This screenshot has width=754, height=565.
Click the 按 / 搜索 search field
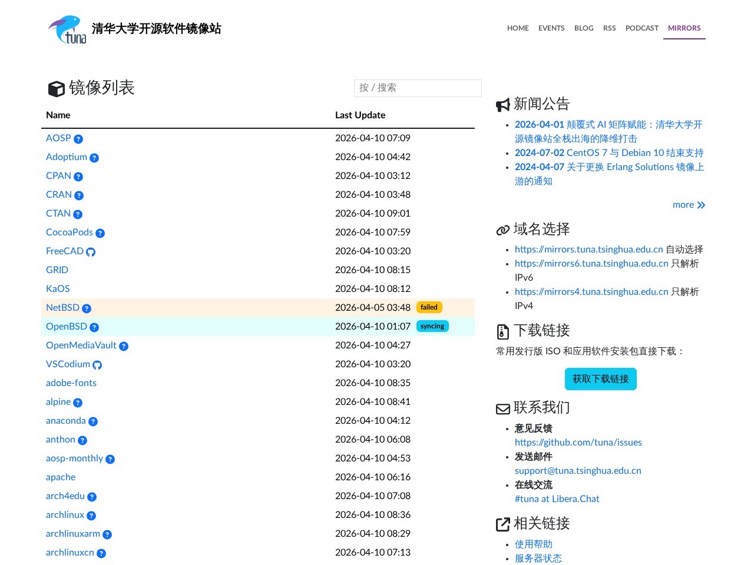(418, 88)
